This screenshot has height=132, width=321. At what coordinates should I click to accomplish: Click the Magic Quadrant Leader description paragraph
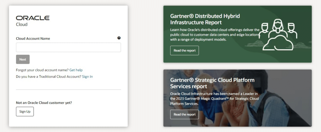(214, 99)
